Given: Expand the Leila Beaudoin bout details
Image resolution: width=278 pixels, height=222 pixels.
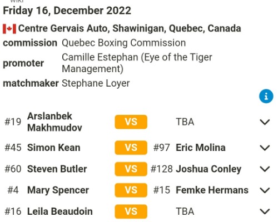Looking at the screenshot, I should pyautogui.click(x=265, y=211).
